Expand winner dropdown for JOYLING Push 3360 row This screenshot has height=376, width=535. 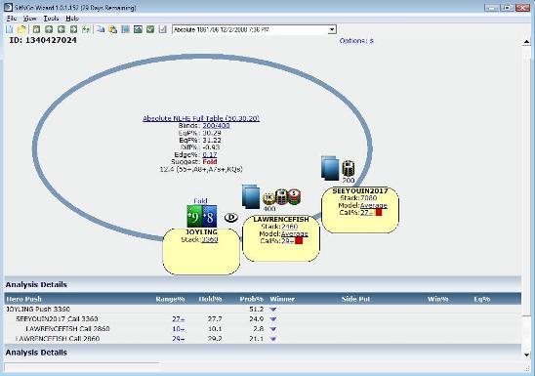click(273, 310)
